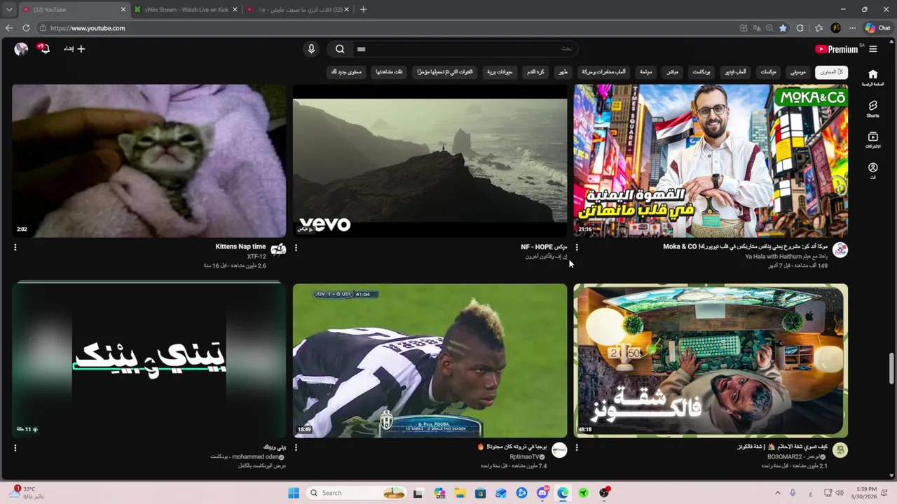The width and height of the screenshot is (897, 504).
Task: Select the 'موسيقى' filter chip
Action: (x=798, y=72)
